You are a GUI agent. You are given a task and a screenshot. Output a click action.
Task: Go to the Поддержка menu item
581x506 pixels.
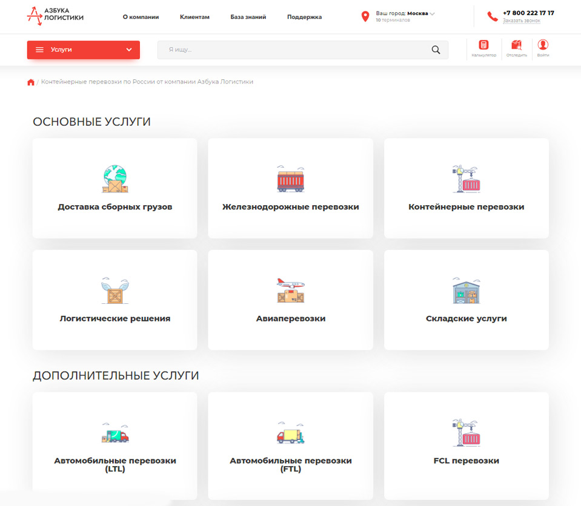tap(304, 17)
